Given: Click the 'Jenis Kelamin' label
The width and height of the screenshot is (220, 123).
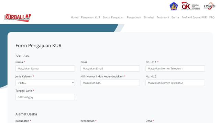Looking at the screenshot, I should pos(24,77).
